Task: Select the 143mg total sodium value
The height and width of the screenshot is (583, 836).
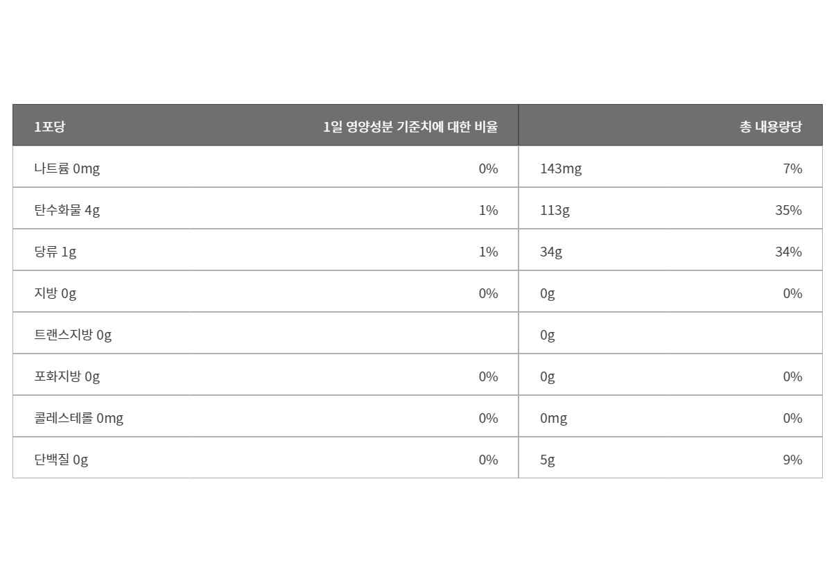Action: point(561,168)
